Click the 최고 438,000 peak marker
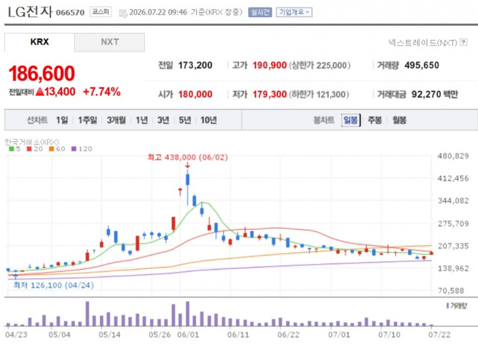The height and width of the screenshot is (344, 478). 187,157
